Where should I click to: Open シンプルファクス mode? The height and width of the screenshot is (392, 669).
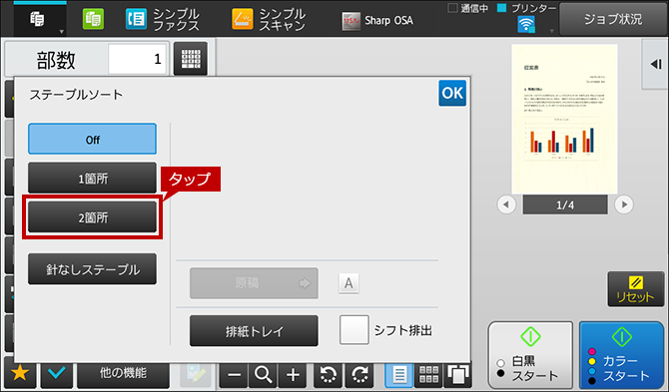tap(163, 20)
